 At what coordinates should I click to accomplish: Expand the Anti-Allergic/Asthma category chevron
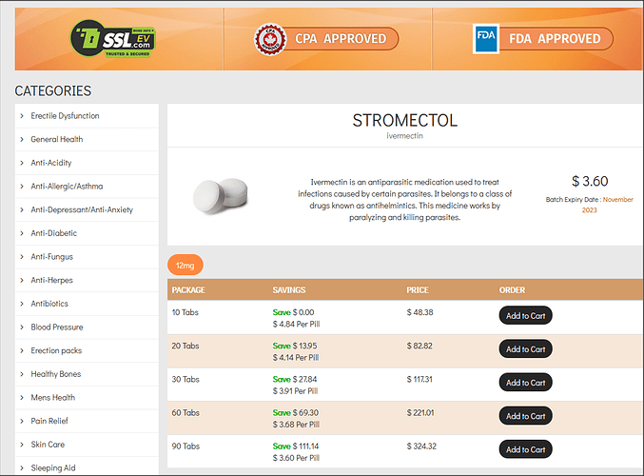point(22,187)
